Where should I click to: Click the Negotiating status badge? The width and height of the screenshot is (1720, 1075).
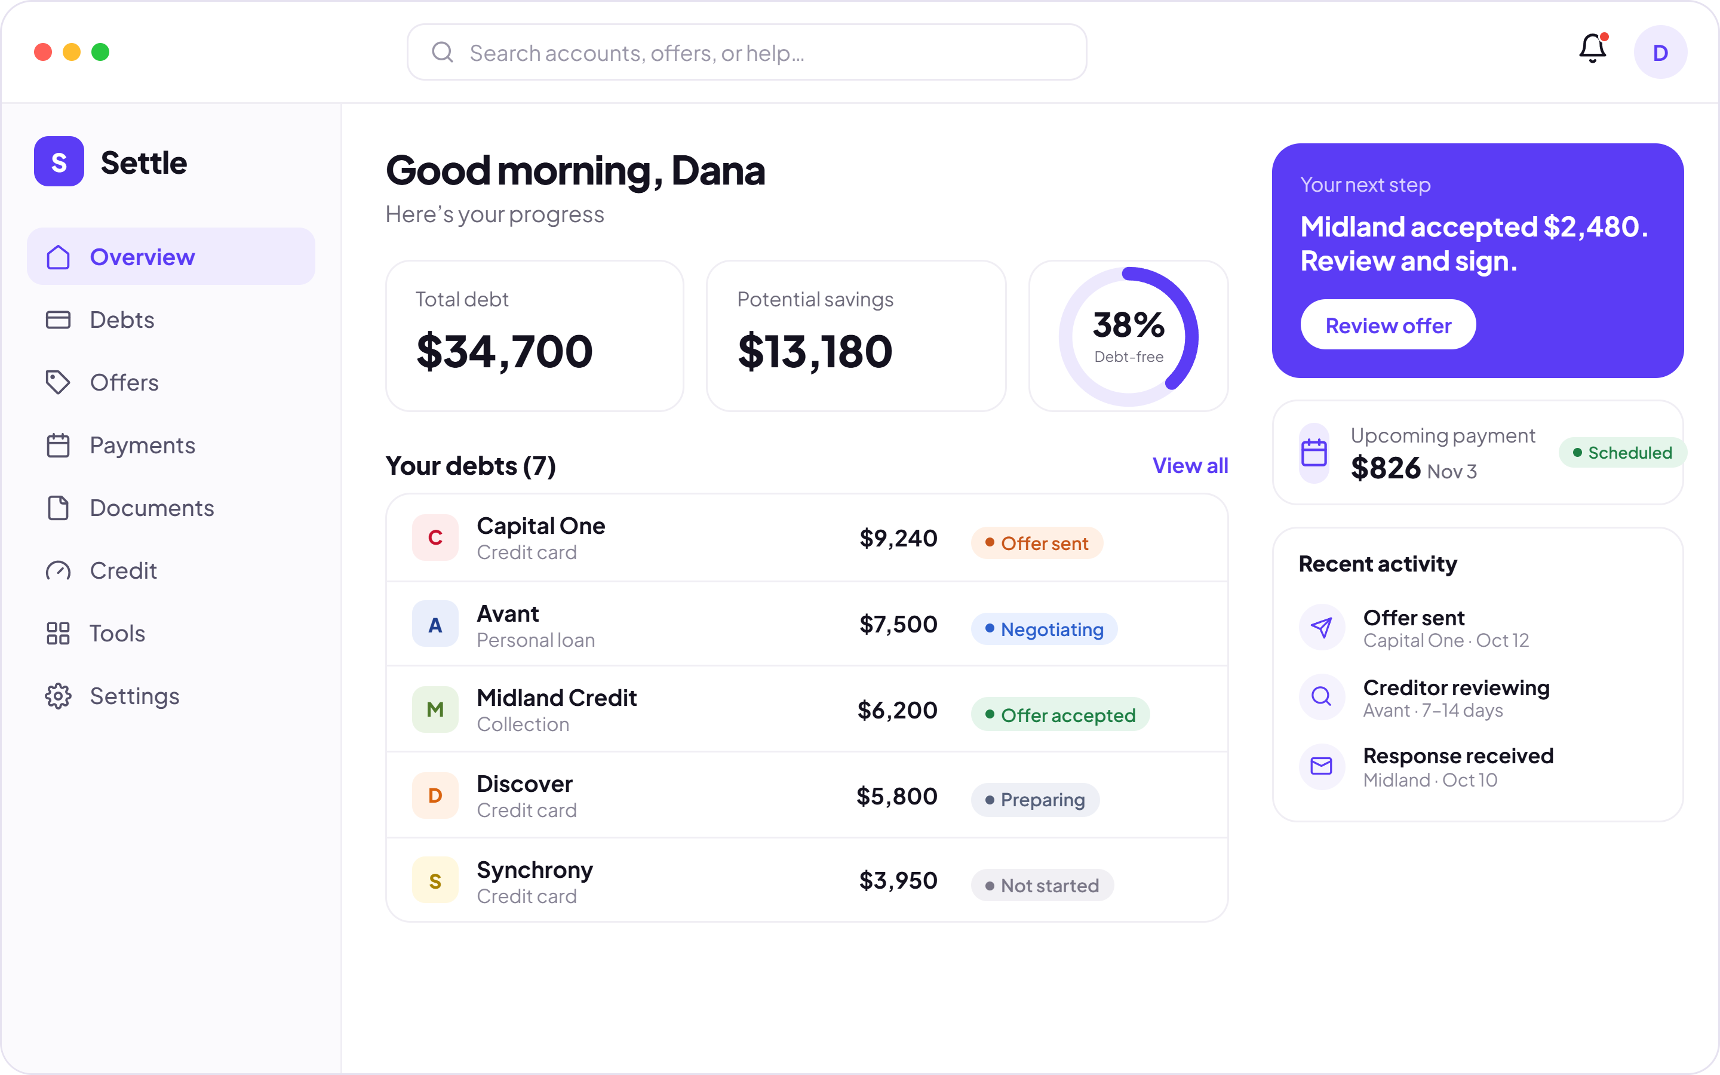pos(1044,629)
